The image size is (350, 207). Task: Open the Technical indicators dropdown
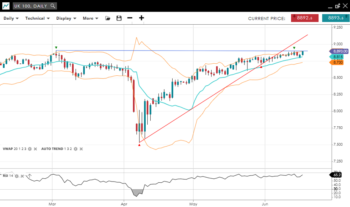point(37,18)
